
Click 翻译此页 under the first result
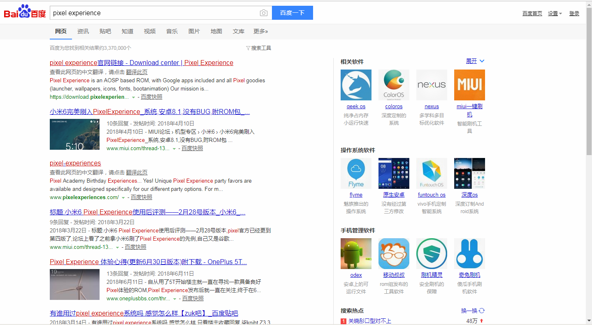(x=137, y=72)
